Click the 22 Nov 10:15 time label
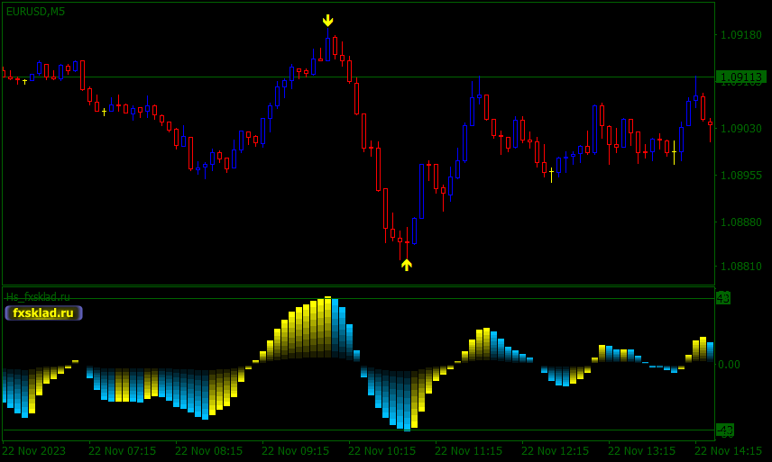Screen dimensions: 772x462 tap(382, 450)
